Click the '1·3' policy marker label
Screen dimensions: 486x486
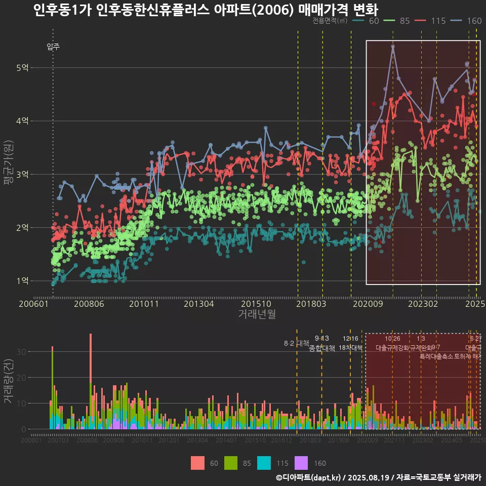click(x=421, y=339)
